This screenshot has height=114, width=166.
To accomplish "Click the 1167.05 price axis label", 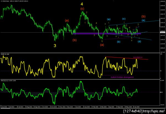I will (x=162, y=35).
